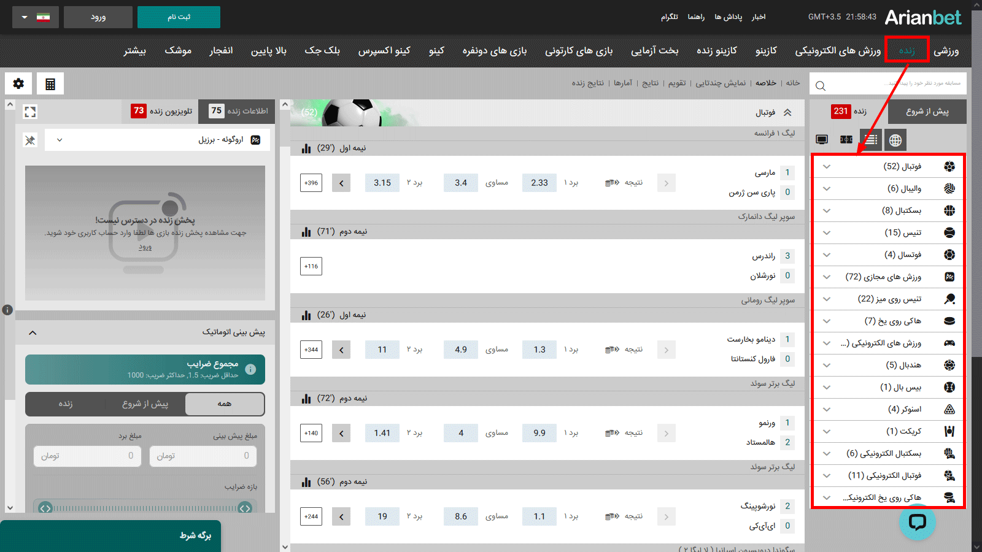The width and height of the screenshot is (982, 552).
Task: Switch bet filter to 'پیش از شروع'
Action: tap(145, 404)
